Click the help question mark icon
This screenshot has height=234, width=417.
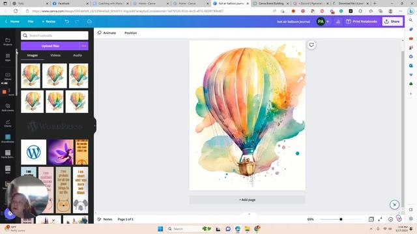399,218
